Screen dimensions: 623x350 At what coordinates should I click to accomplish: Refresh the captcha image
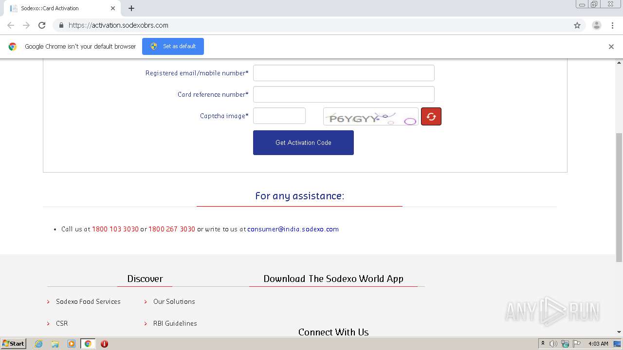431,117
